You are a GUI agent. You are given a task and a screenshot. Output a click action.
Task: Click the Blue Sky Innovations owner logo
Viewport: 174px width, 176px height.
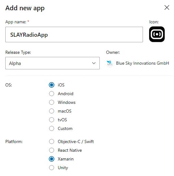tap(110, 63)
